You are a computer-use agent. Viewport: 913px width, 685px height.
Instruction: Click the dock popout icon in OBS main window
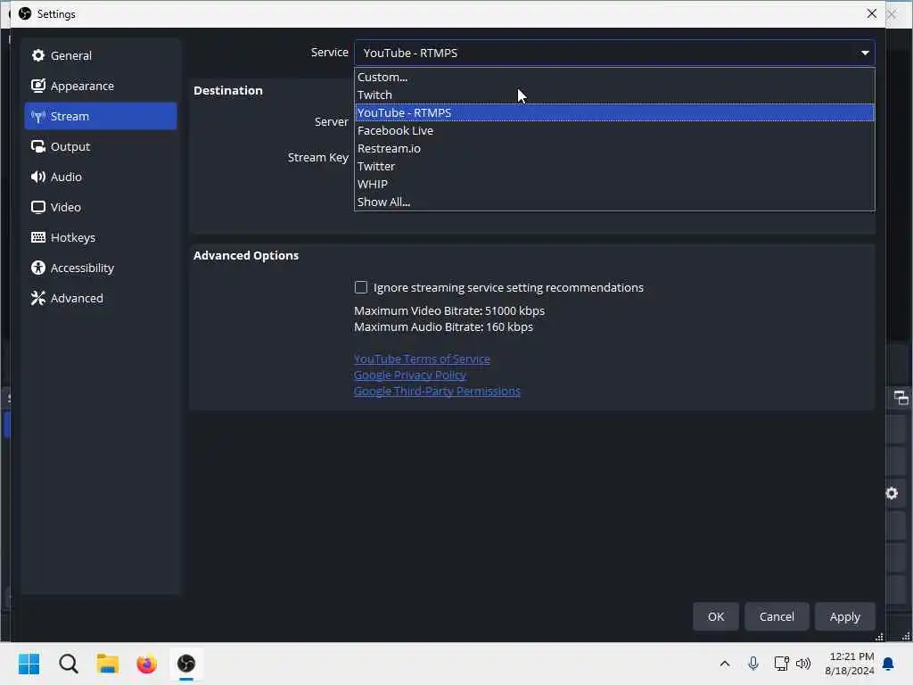coord(901,399)
